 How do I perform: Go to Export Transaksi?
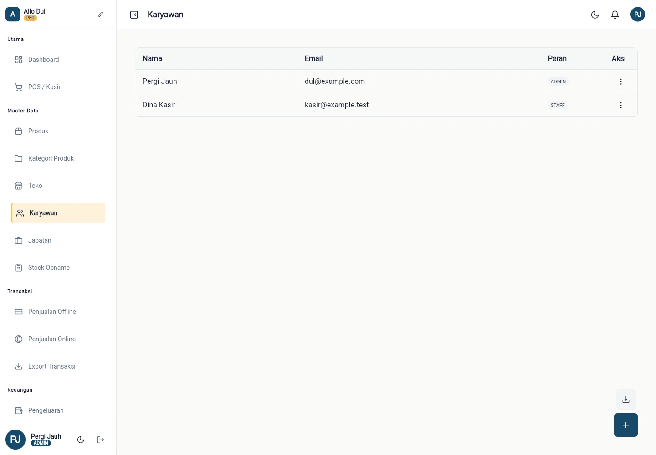(58, 366)
